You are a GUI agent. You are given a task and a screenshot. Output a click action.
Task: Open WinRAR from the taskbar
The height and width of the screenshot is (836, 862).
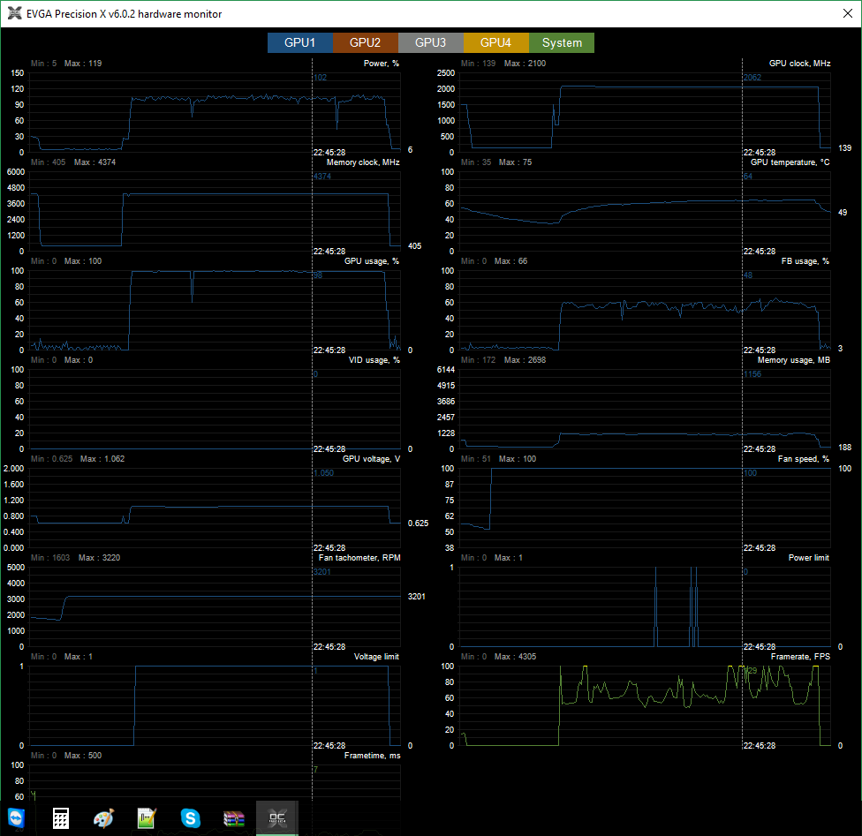click(x=234, y=818)
